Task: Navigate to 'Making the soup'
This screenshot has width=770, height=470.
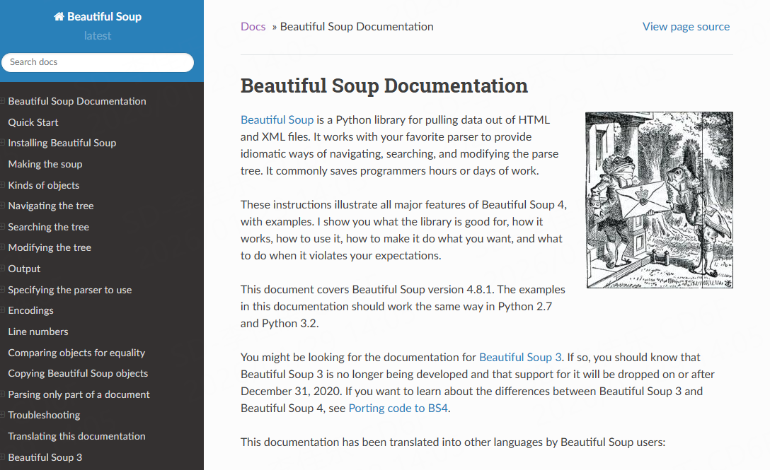Action: point(45,164)
